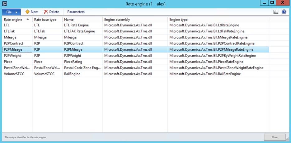Screen dimensions: 291x143
Task: Click the RailEngine name cell
Action: [82, 74]
